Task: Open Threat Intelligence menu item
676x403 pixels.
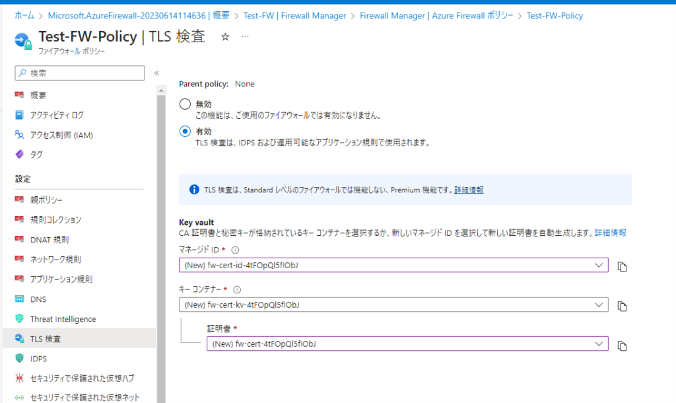Action: click(x=63, y=319)
